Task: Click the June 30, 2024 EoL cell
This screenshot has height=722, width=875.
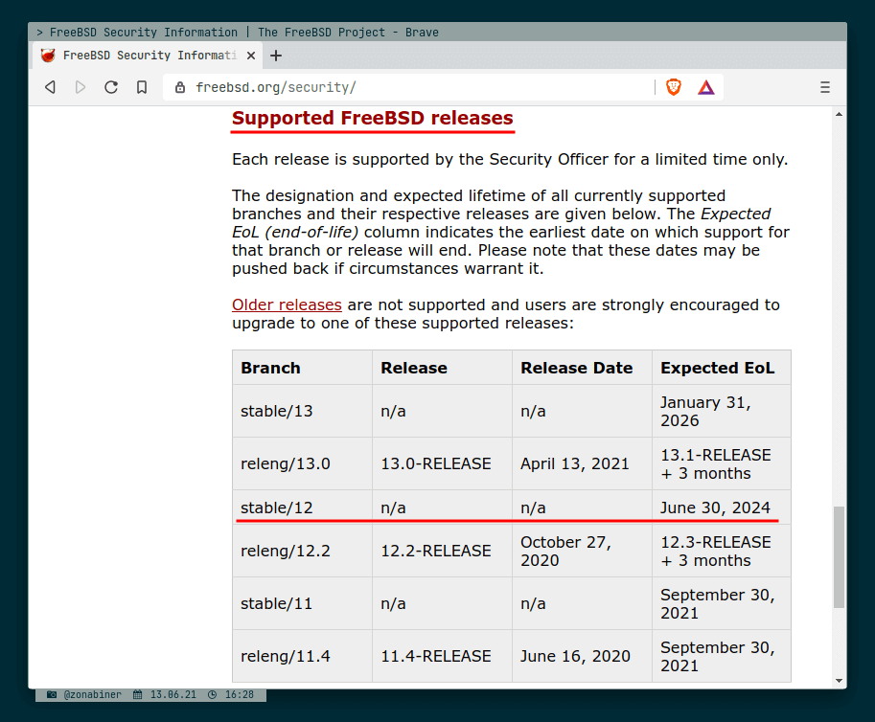Action: pos(722,508)
